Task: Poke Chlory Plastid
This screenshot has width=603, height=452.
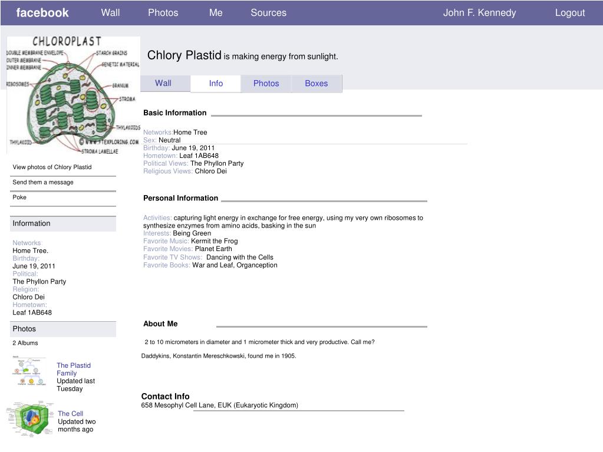Action: click(x=19, y=197)
